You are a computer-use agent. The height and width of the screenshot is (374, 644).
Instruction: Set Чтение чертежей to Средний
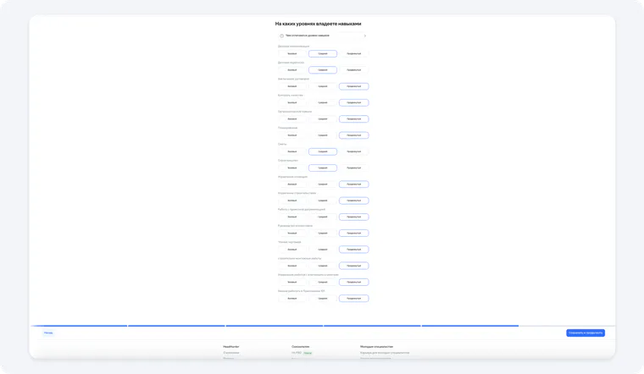point(323,250)
